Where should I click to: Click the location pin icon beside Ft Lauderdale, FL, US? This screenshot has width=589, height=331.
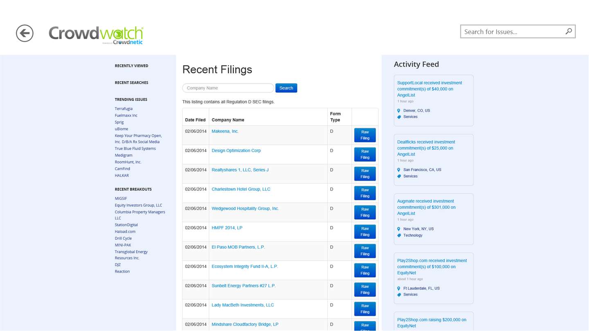(399, 288)
